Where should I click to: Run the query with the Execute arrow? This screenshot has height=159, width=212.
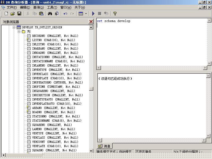coord(93,14)
